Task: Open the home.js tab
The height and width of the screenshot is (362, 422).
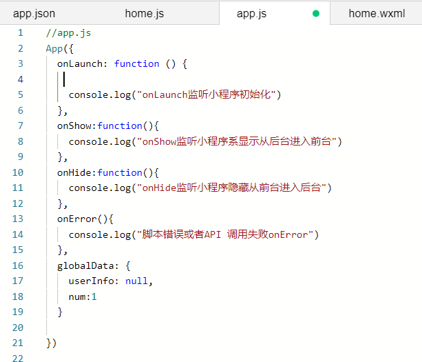Action: 145,14
